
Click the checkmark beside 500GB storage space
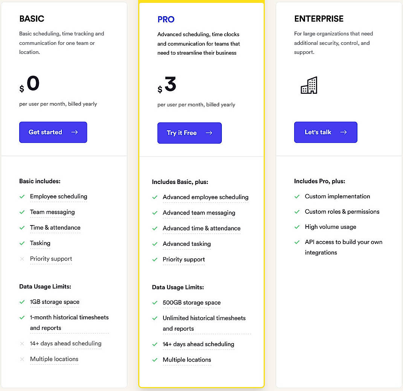pos(155,302)
